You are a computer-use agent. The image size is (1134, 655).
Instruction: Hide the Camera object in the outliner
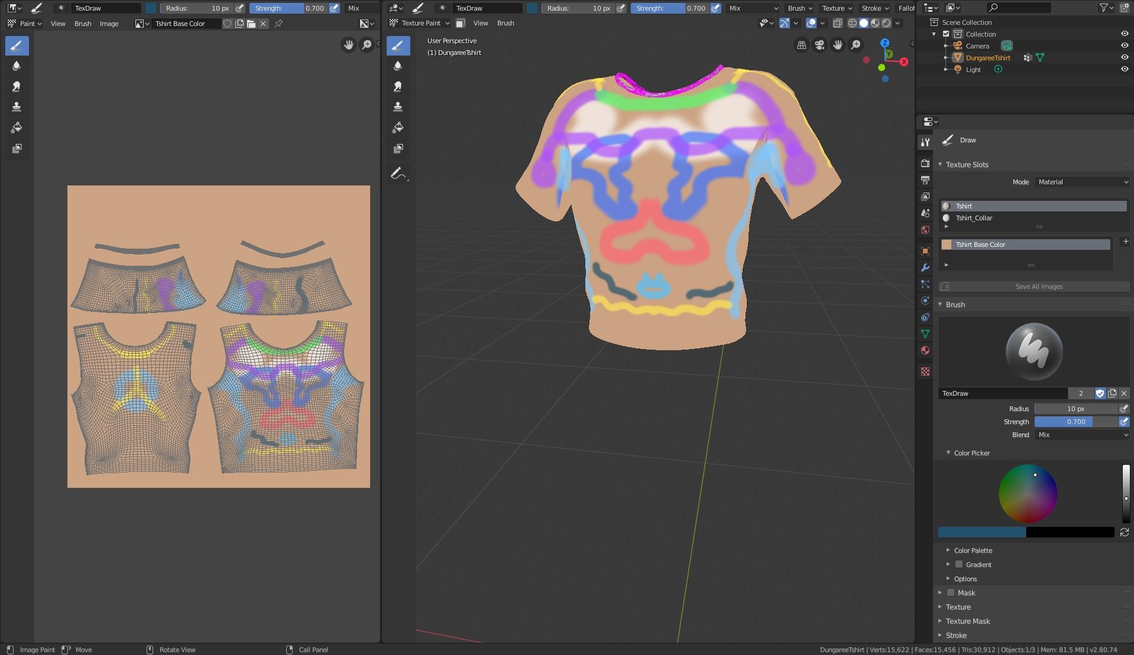(x=1125, y=46)
